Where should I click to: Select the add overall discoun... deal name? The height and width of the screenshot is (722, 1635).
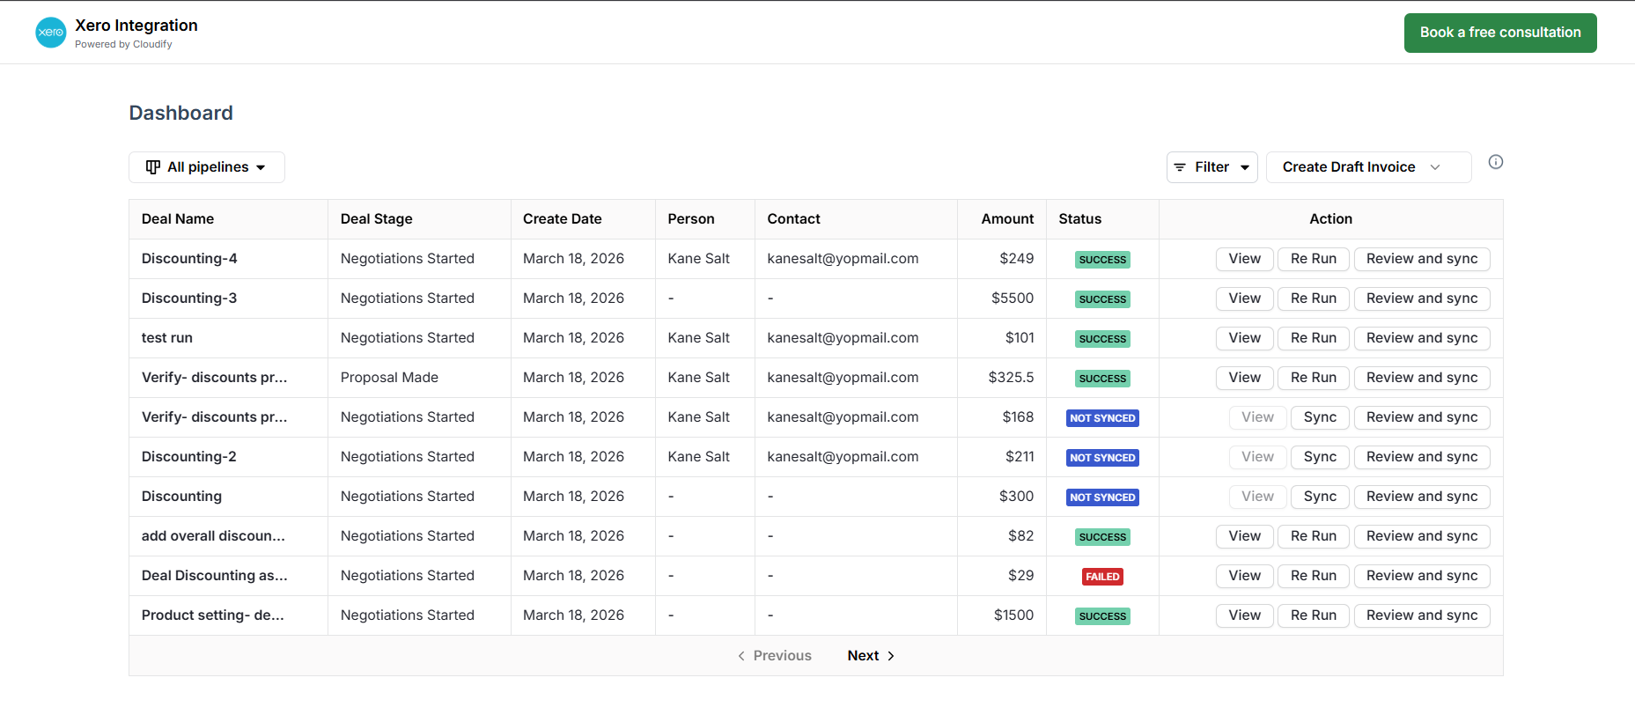[x=213, y=536]
